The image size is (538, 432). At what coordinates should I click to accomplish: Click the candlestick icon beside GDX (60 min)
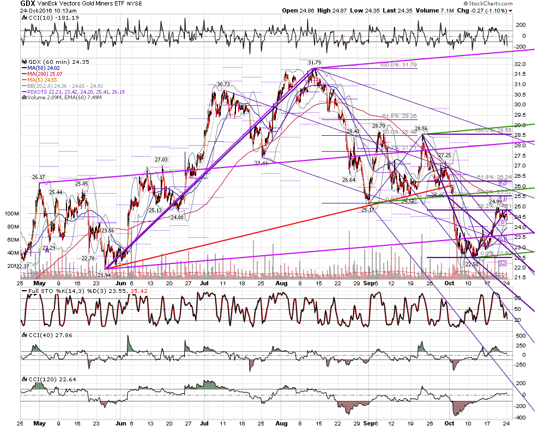coord(25,62)
